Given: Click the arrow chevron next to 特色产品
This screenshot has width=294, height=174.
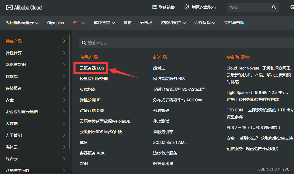Looking at the screenshot, I should [64, 41].
